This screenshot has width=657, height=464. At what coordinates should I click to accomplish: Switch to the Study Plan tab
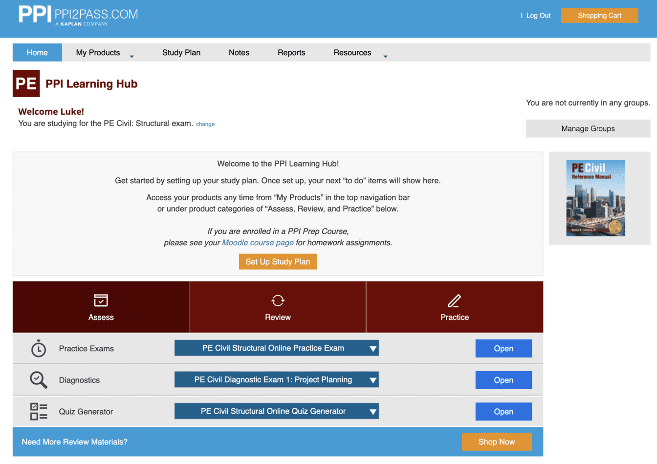click(181, 52)
